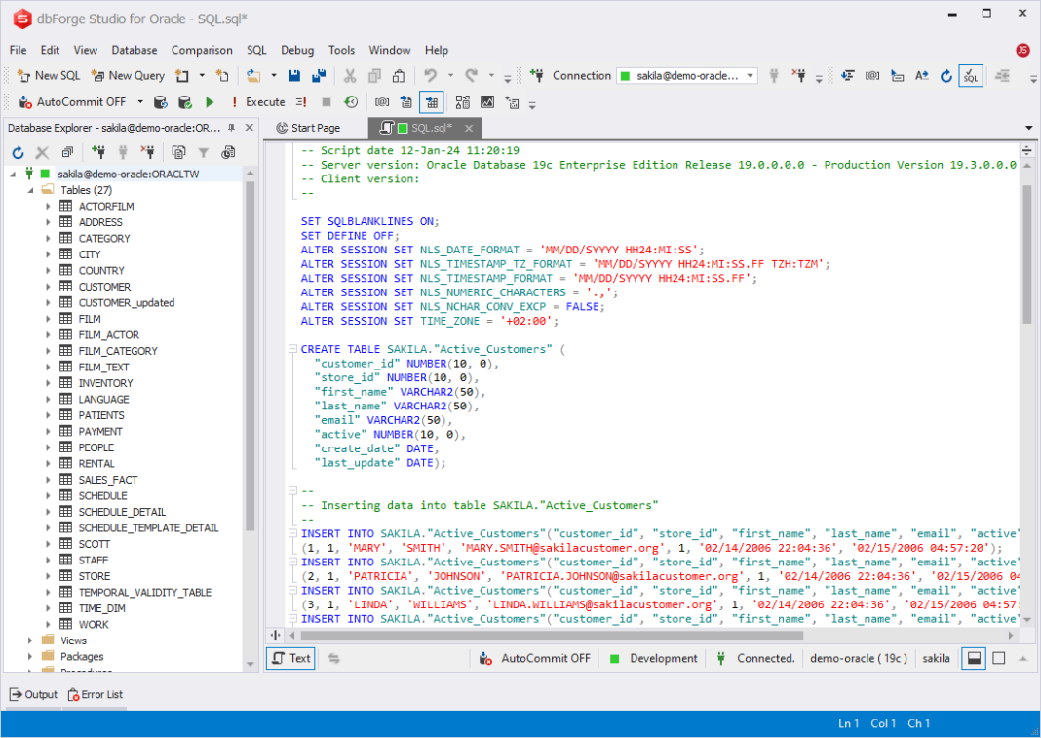Open the Database menu
The width and height of the screenshot is (1041, 738).
point(134,50)
